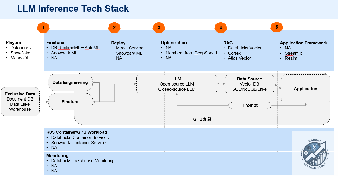This screenshot has height=177, width=338.
Task: Click the "Open-source LLM" line
Action: 177,84
